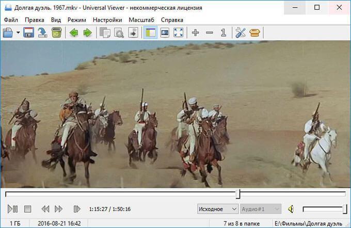The image size is (351, 228).
Task: Open the Исходное aspect dropdown
Action: (217, 209)
